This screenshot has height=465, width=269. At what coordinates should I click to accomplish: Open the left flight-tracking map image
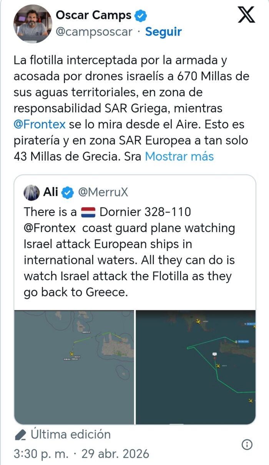[x=74, y=367]
